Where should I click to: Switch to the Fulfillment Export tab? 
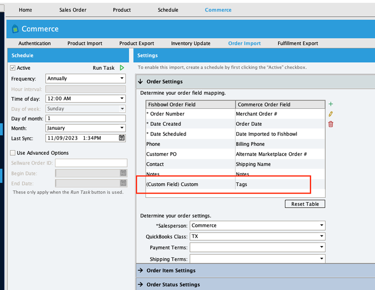(x=298, y=43)
